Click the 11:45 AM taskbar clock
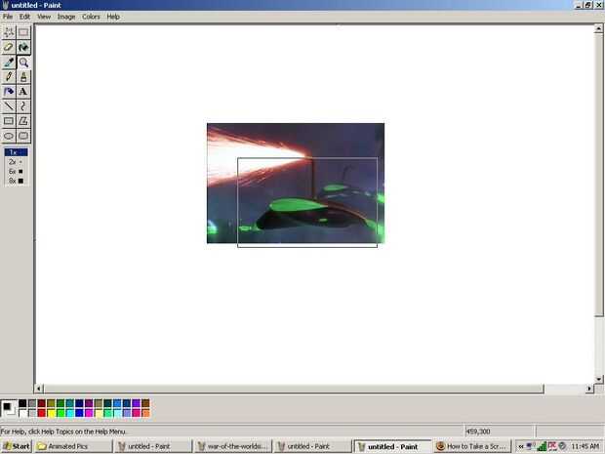Screen dimensions: 605x454 coord(585,446)
